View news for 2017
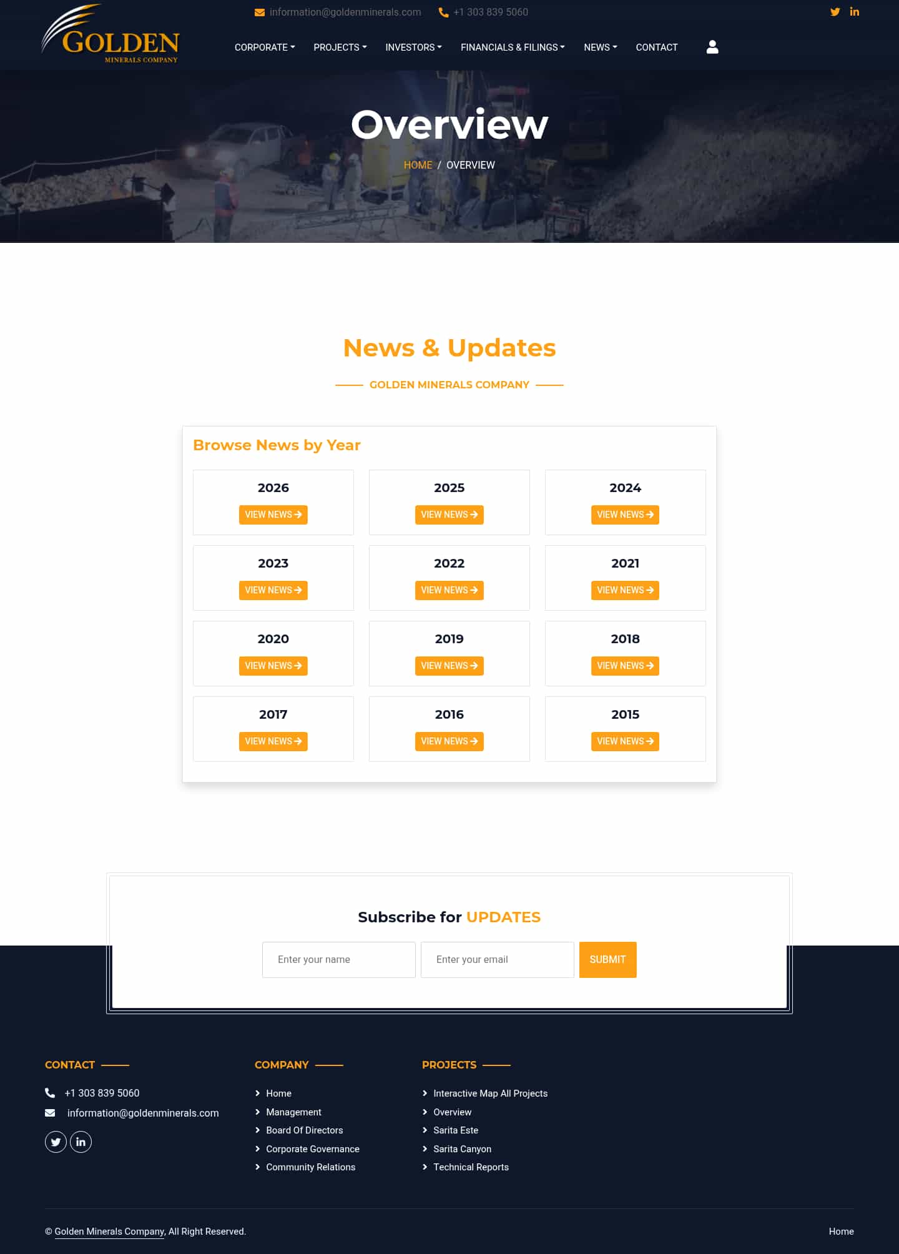Viewport: 899px width, 1254px height. pos(273,741)
